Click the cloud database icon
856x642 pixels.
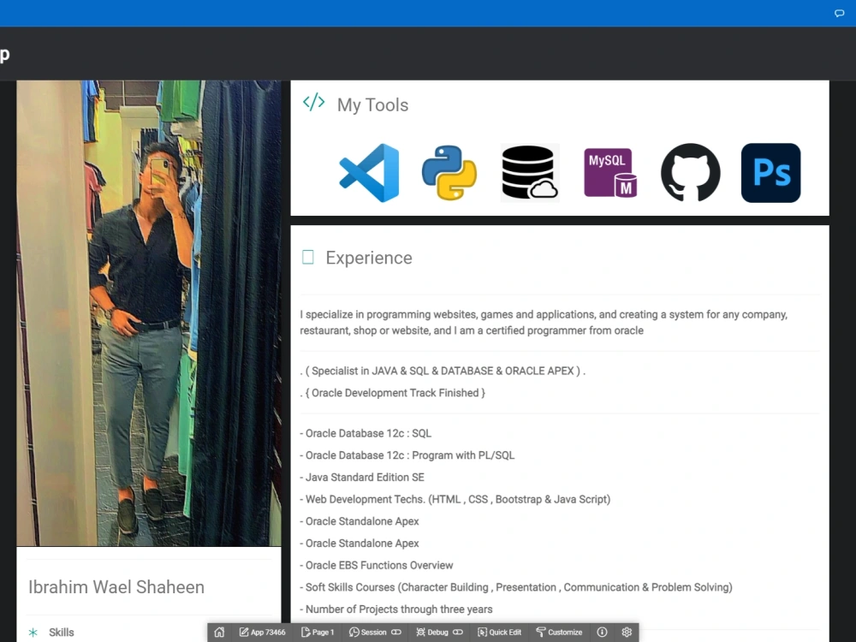[x=530, y=173]
